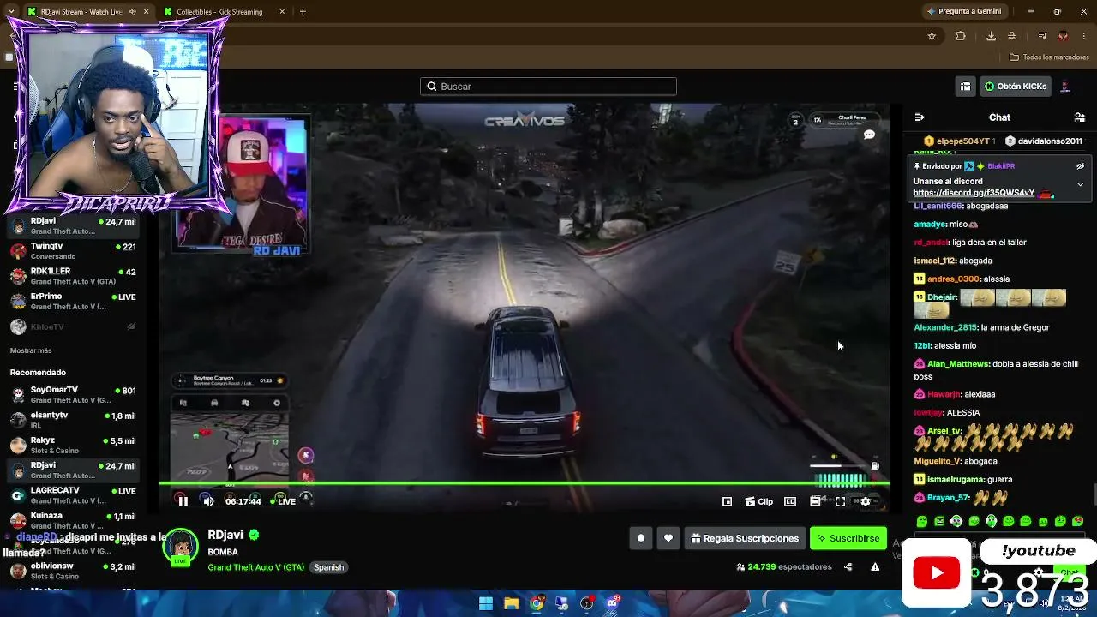The width and height of the screenshot is (1097, 617).
Task: Mute the RDjavi tab audio icon
Action: tap(132, 11)
